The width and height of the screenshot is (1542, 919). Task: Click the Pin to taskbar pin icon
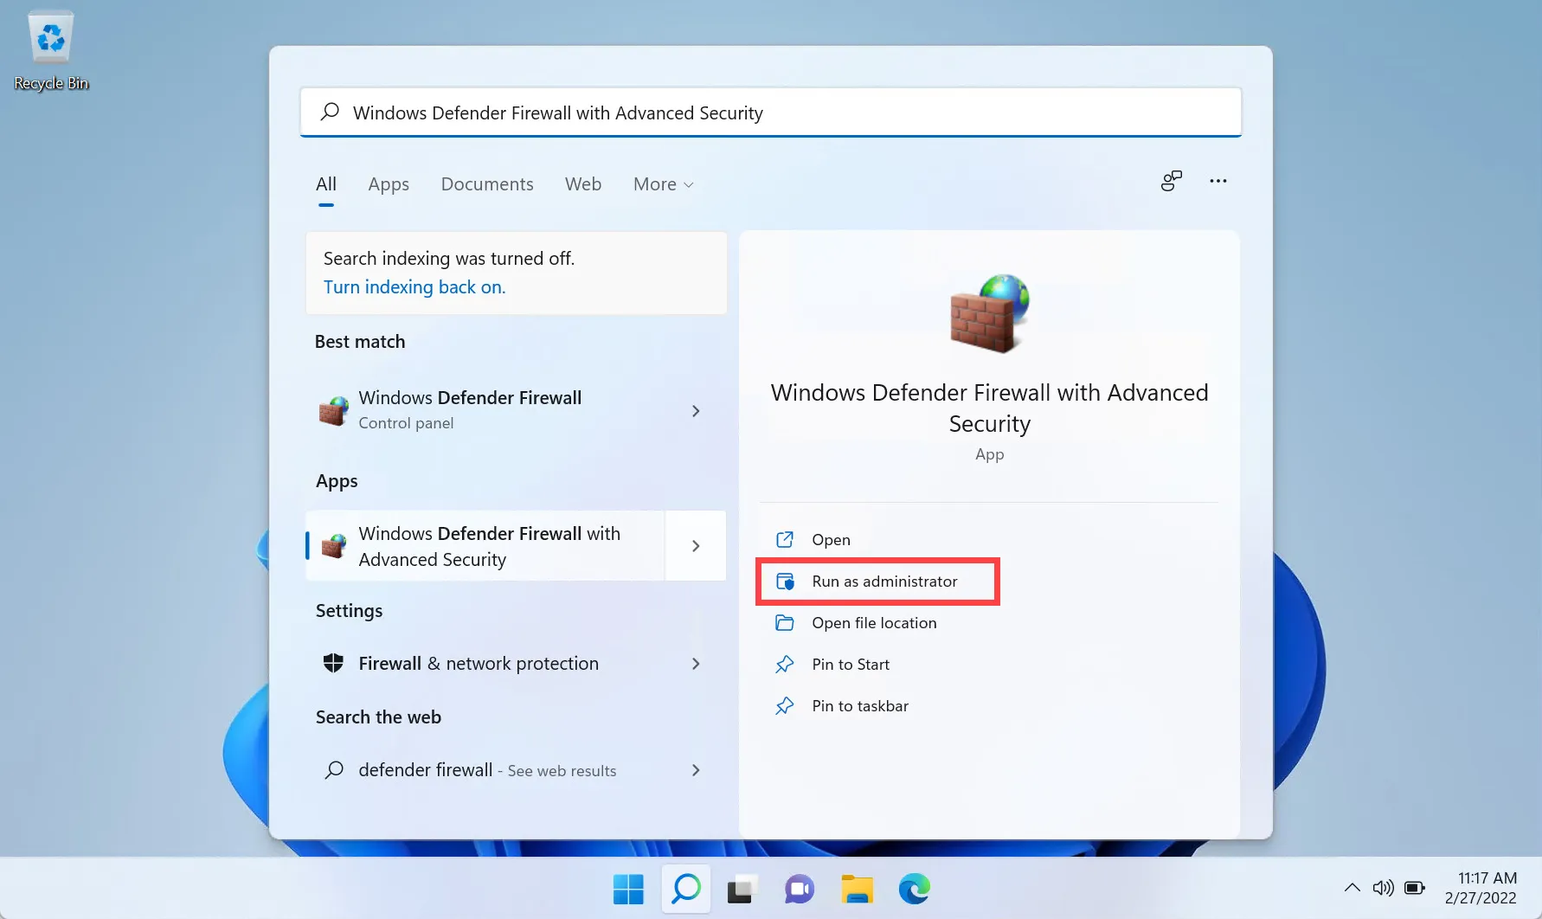(x=785, y=706)
